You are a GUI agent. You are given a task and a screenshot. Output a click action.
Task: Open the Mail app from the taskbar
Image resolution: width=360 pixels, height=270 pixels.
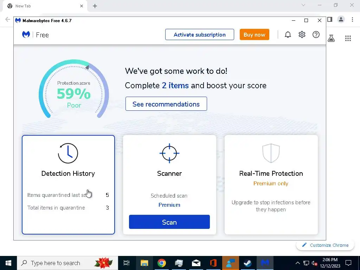click(196, 263)
